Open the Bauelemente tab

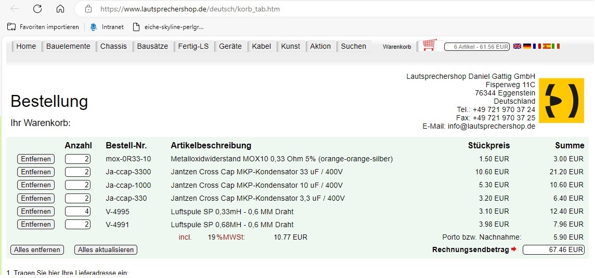tap(68, 47)
